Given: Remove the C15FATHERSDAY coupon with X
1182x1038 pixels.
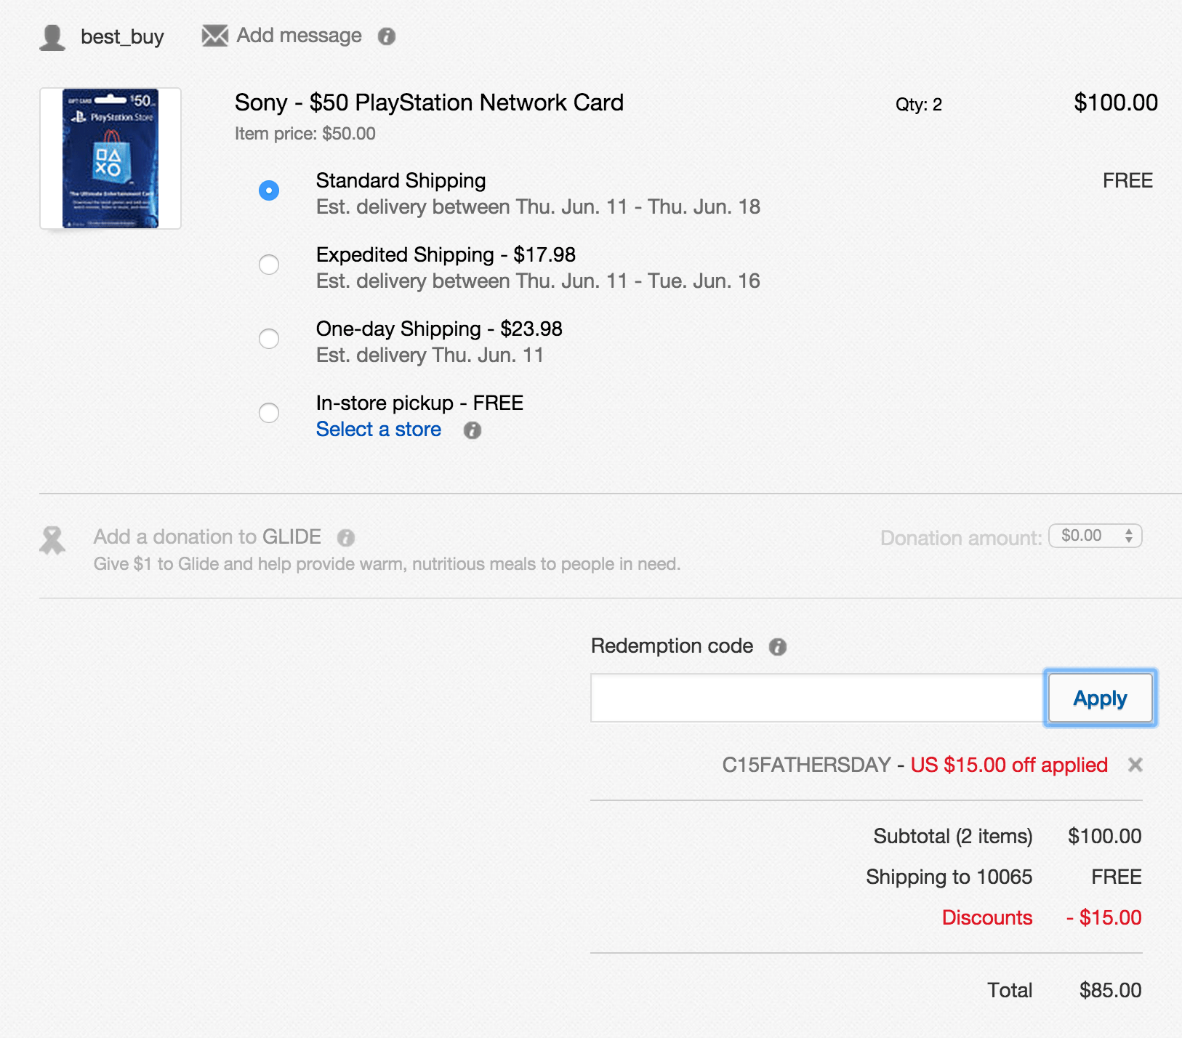Looking at the screenshot, I should click(x=1135, y=765).
